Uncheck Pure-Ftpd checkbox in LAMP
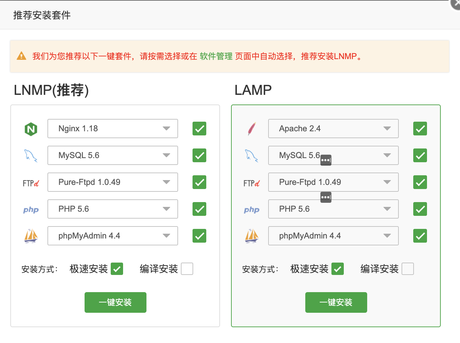Screen dimensions: 460x343 (x=420, y=182)
